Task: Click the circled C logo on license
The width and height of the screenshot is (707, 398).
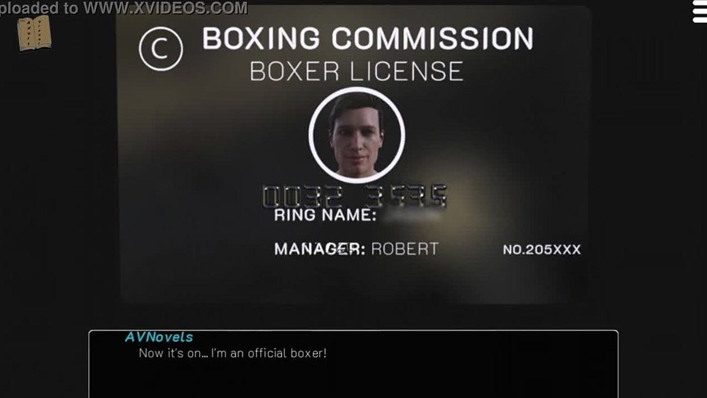Action: point(161,49)
